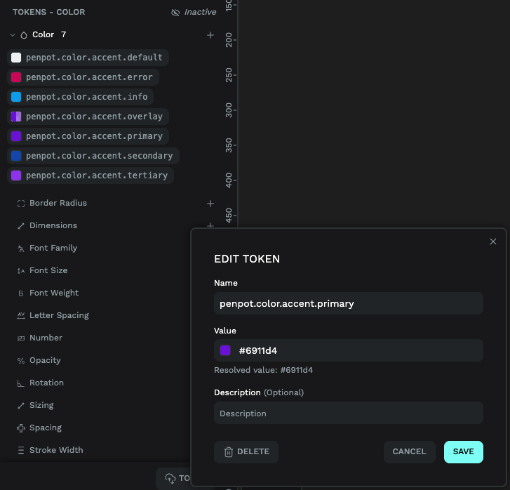This screenshot has width=510, height=490.
Task: Click into the Description input field
Action: (348, 413)
